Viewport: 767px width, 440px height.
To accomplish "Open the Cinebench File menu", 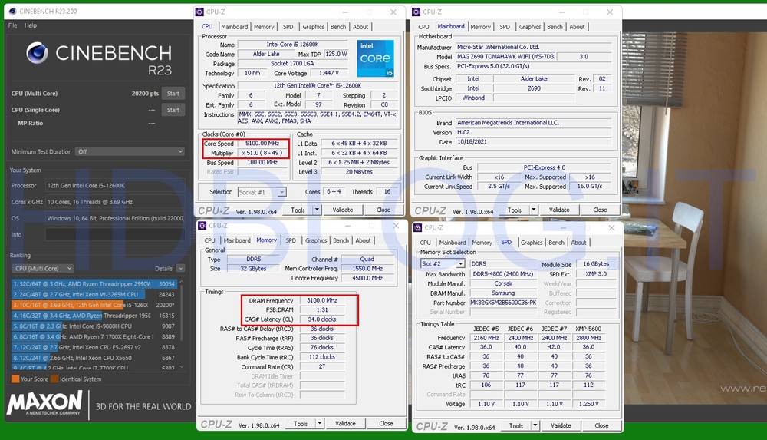I will coord(13,25).
